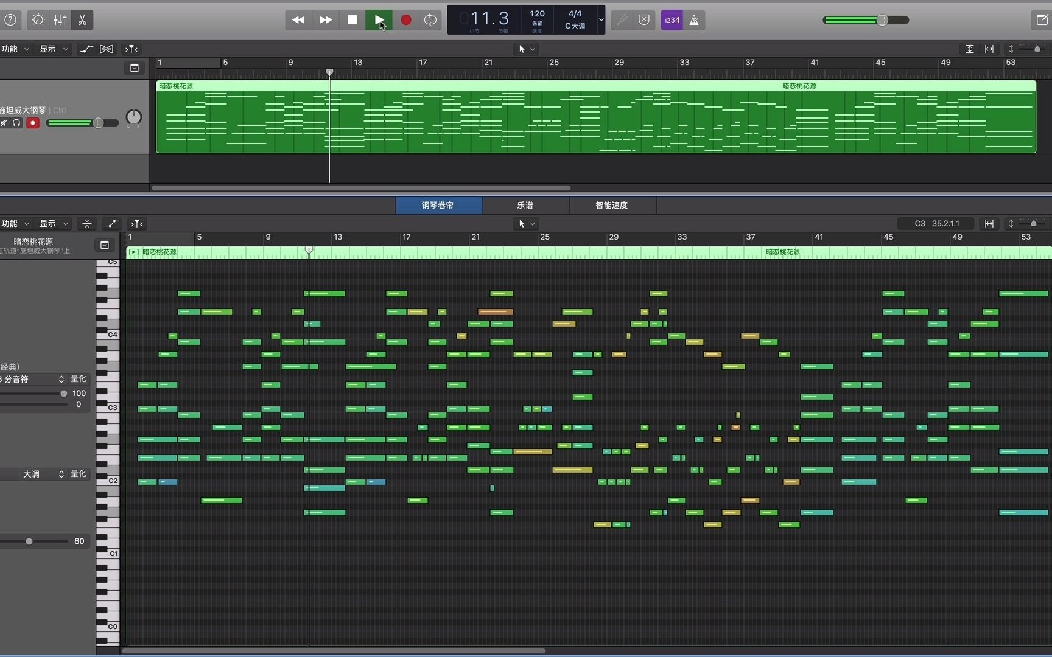
Task: Toggle the piano roll automation button
Action: (x=111, y=223)
